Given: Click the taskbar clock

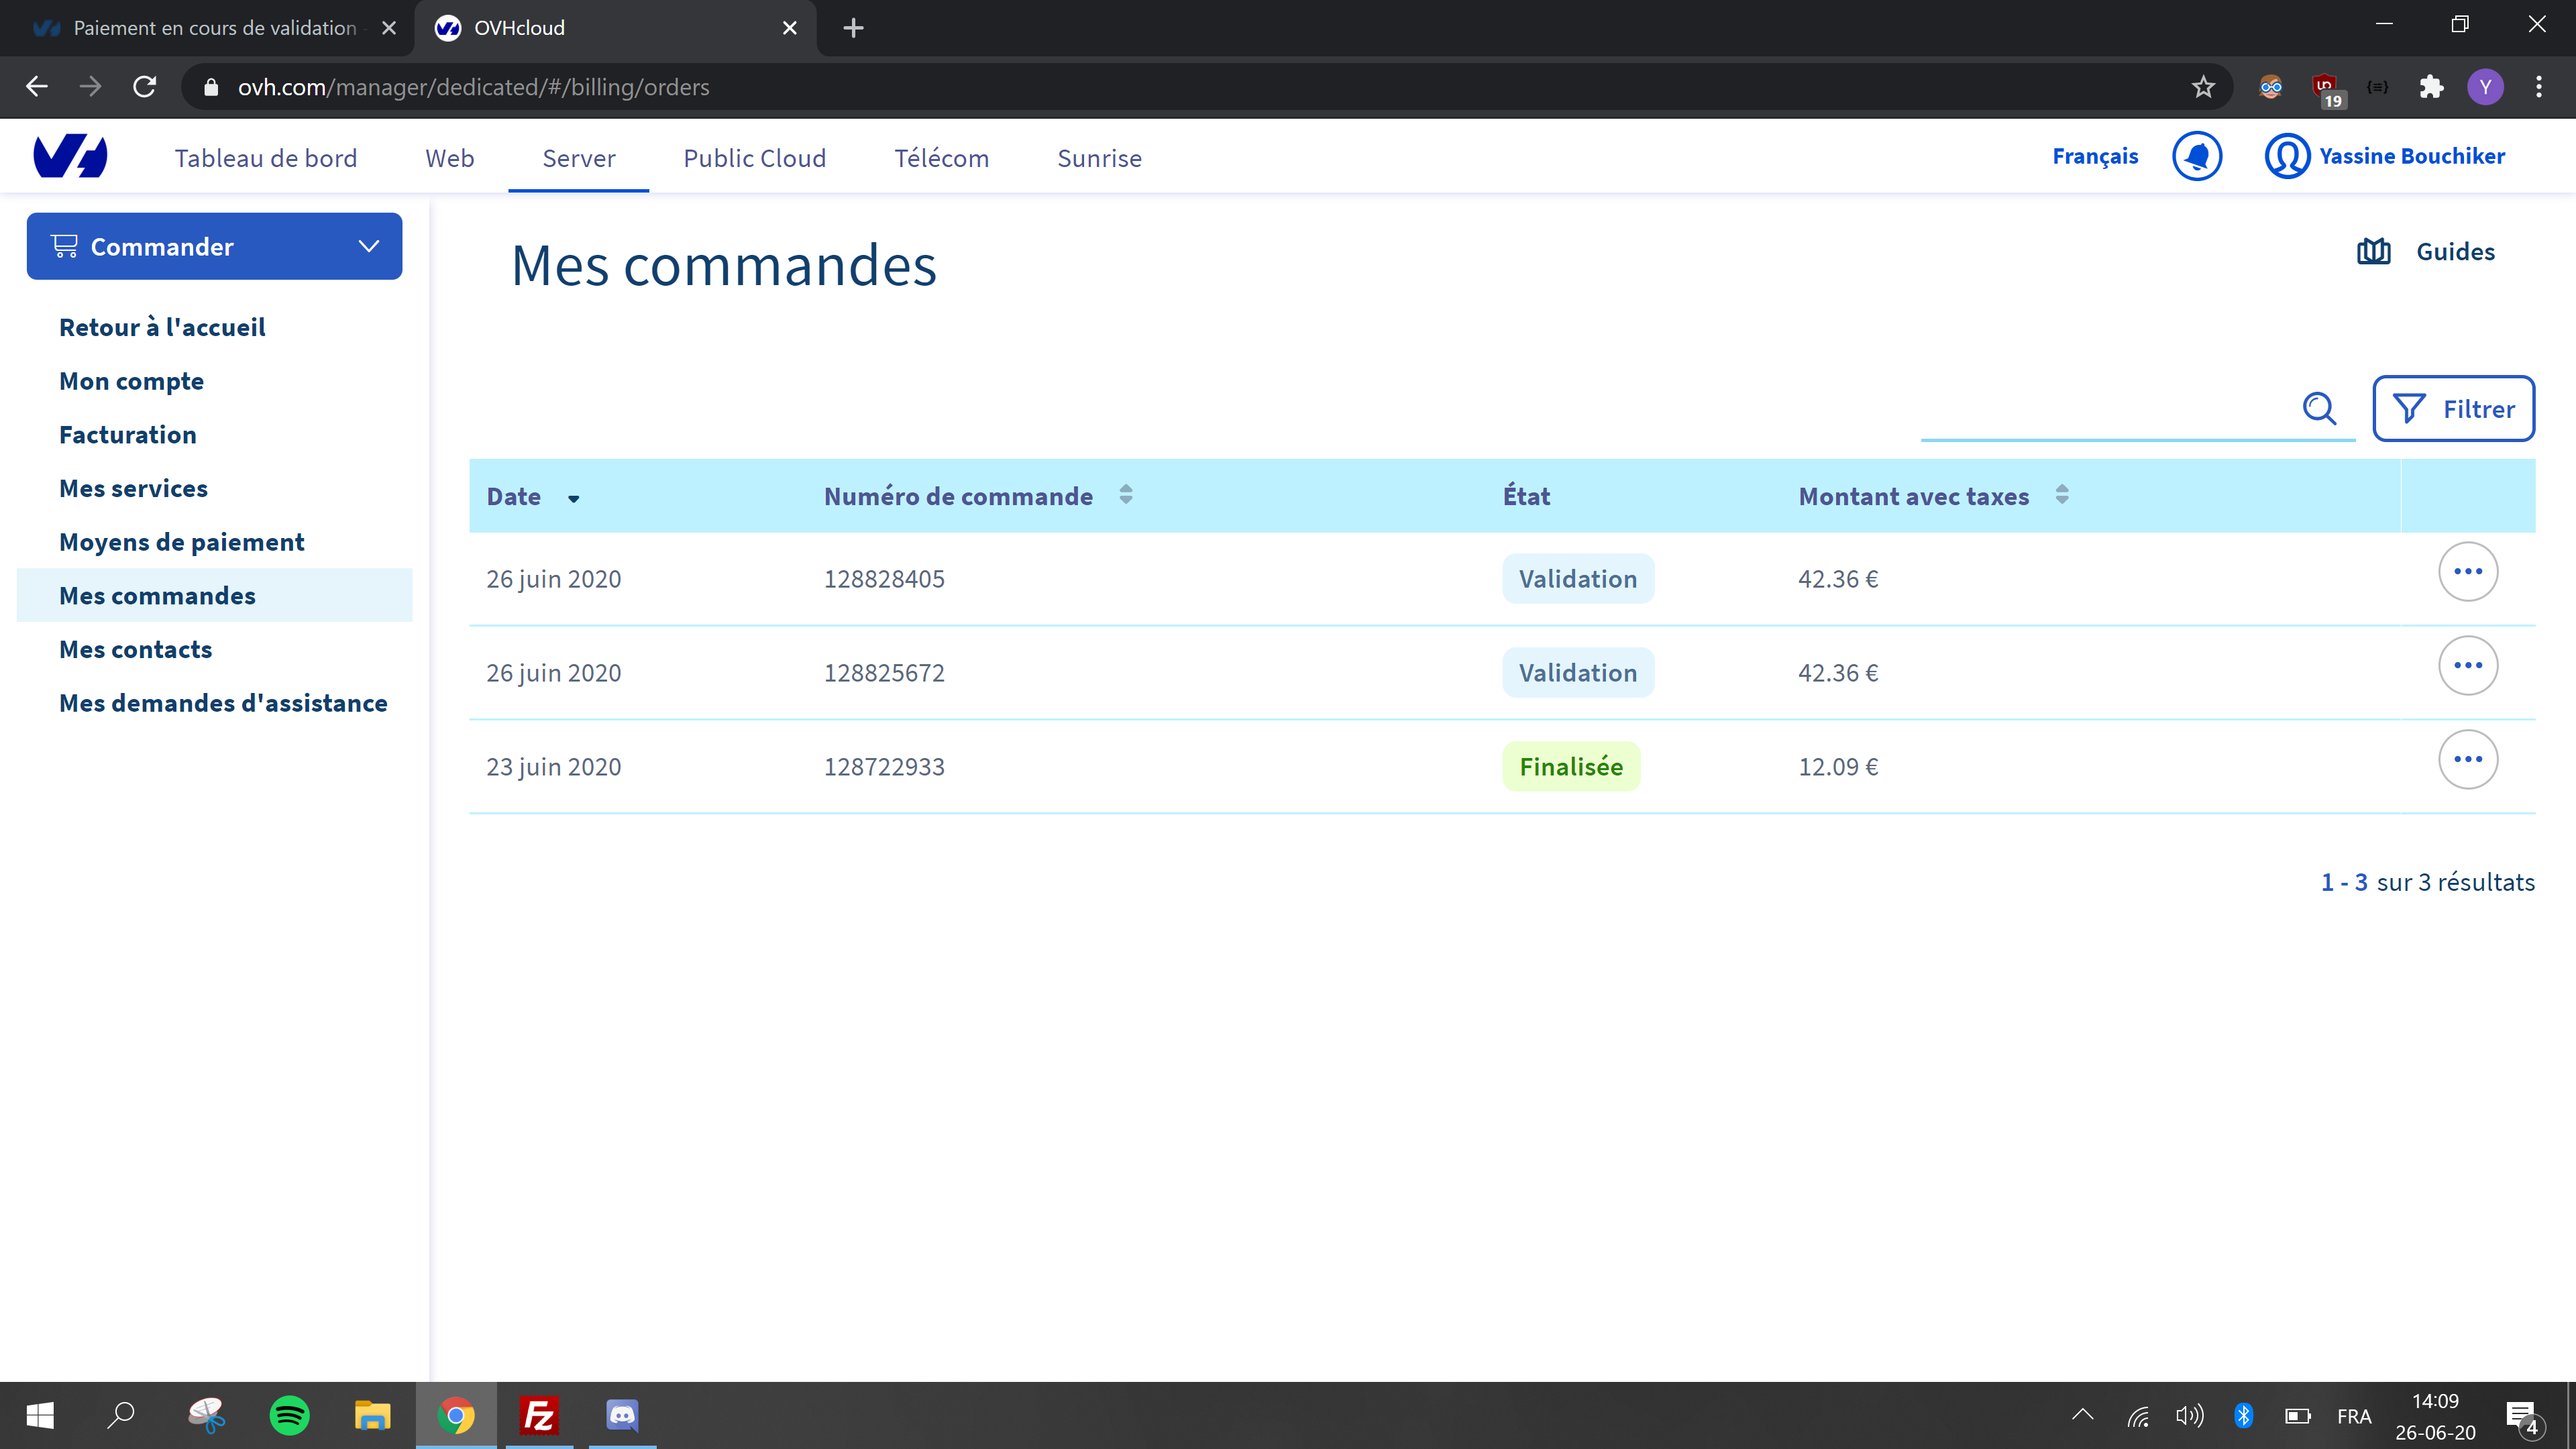Looking at the screenshot, I should (2435, 1416).
